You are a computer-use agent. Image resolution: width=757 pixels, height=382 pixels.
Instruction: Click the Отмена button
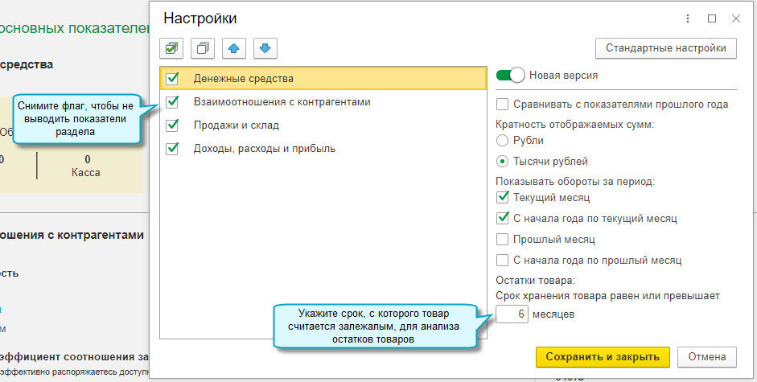click(x=707, y=357)
